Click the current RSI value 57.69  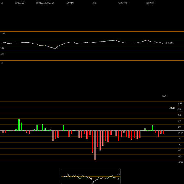pos(169,43)
